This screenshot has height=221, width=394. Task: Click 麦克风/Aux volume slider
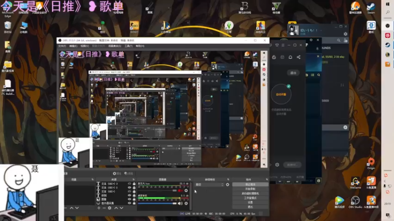(x=157, y=191)
